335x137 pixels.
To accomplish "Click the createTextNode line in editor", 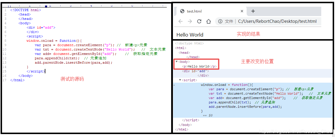I will click(x=100, y=49).
